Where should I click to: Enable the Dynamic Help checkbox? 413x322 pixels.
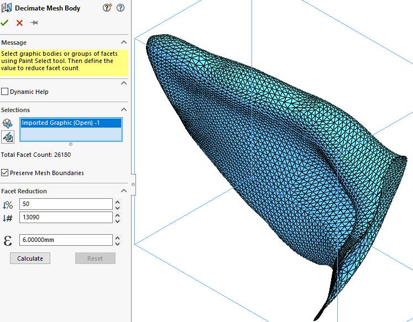point(5,92)
